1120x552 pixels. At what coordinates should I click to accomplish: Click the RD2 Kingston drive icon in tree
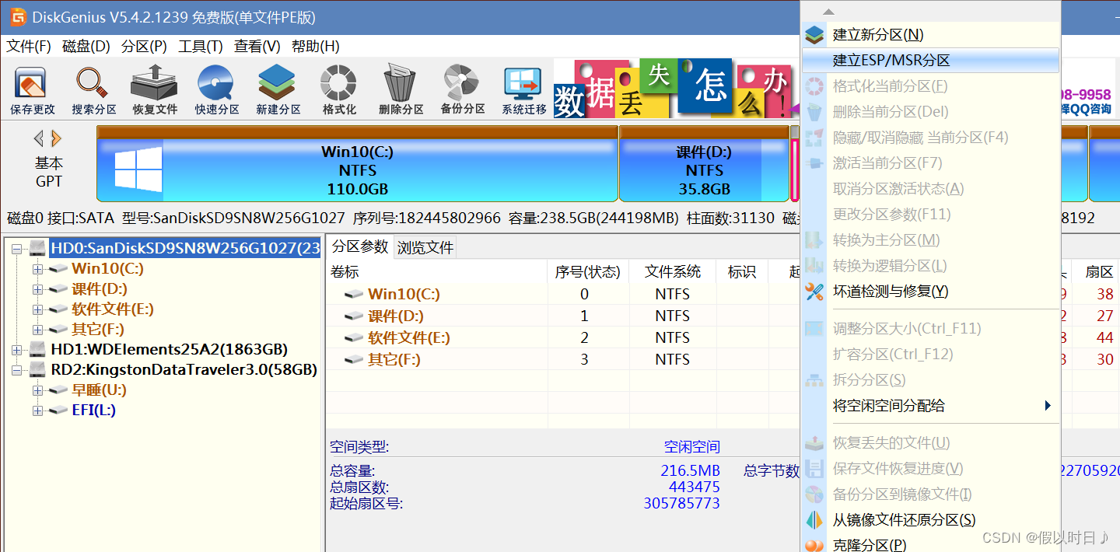coord(38,369)
